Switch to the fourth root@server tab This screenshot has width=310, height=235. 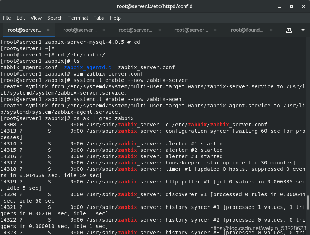click(x=191, y=30)
